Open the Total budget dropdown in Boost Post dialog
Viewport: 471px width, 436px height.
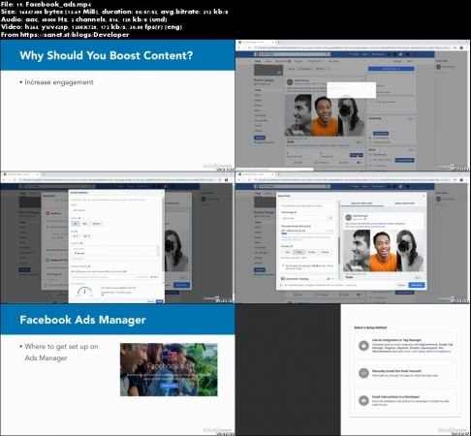coord(307,218)
